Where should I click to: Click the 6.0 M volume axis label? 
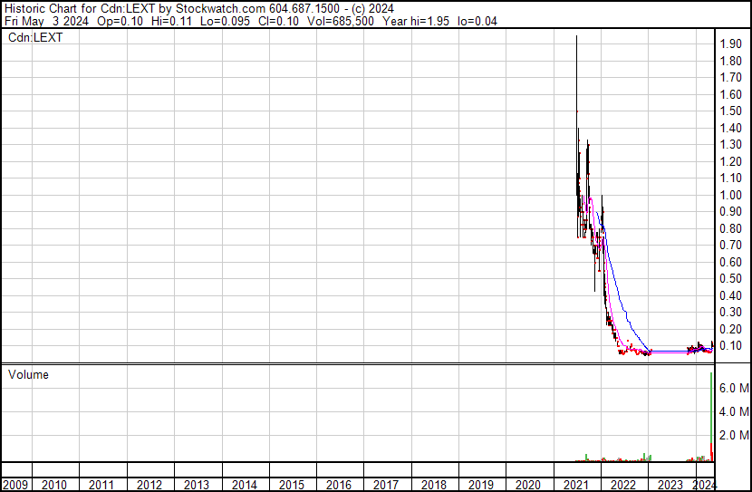click(733, 388)
